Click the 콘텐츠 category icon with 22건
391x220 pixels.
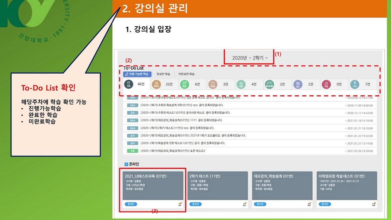[x=156, y=84]
